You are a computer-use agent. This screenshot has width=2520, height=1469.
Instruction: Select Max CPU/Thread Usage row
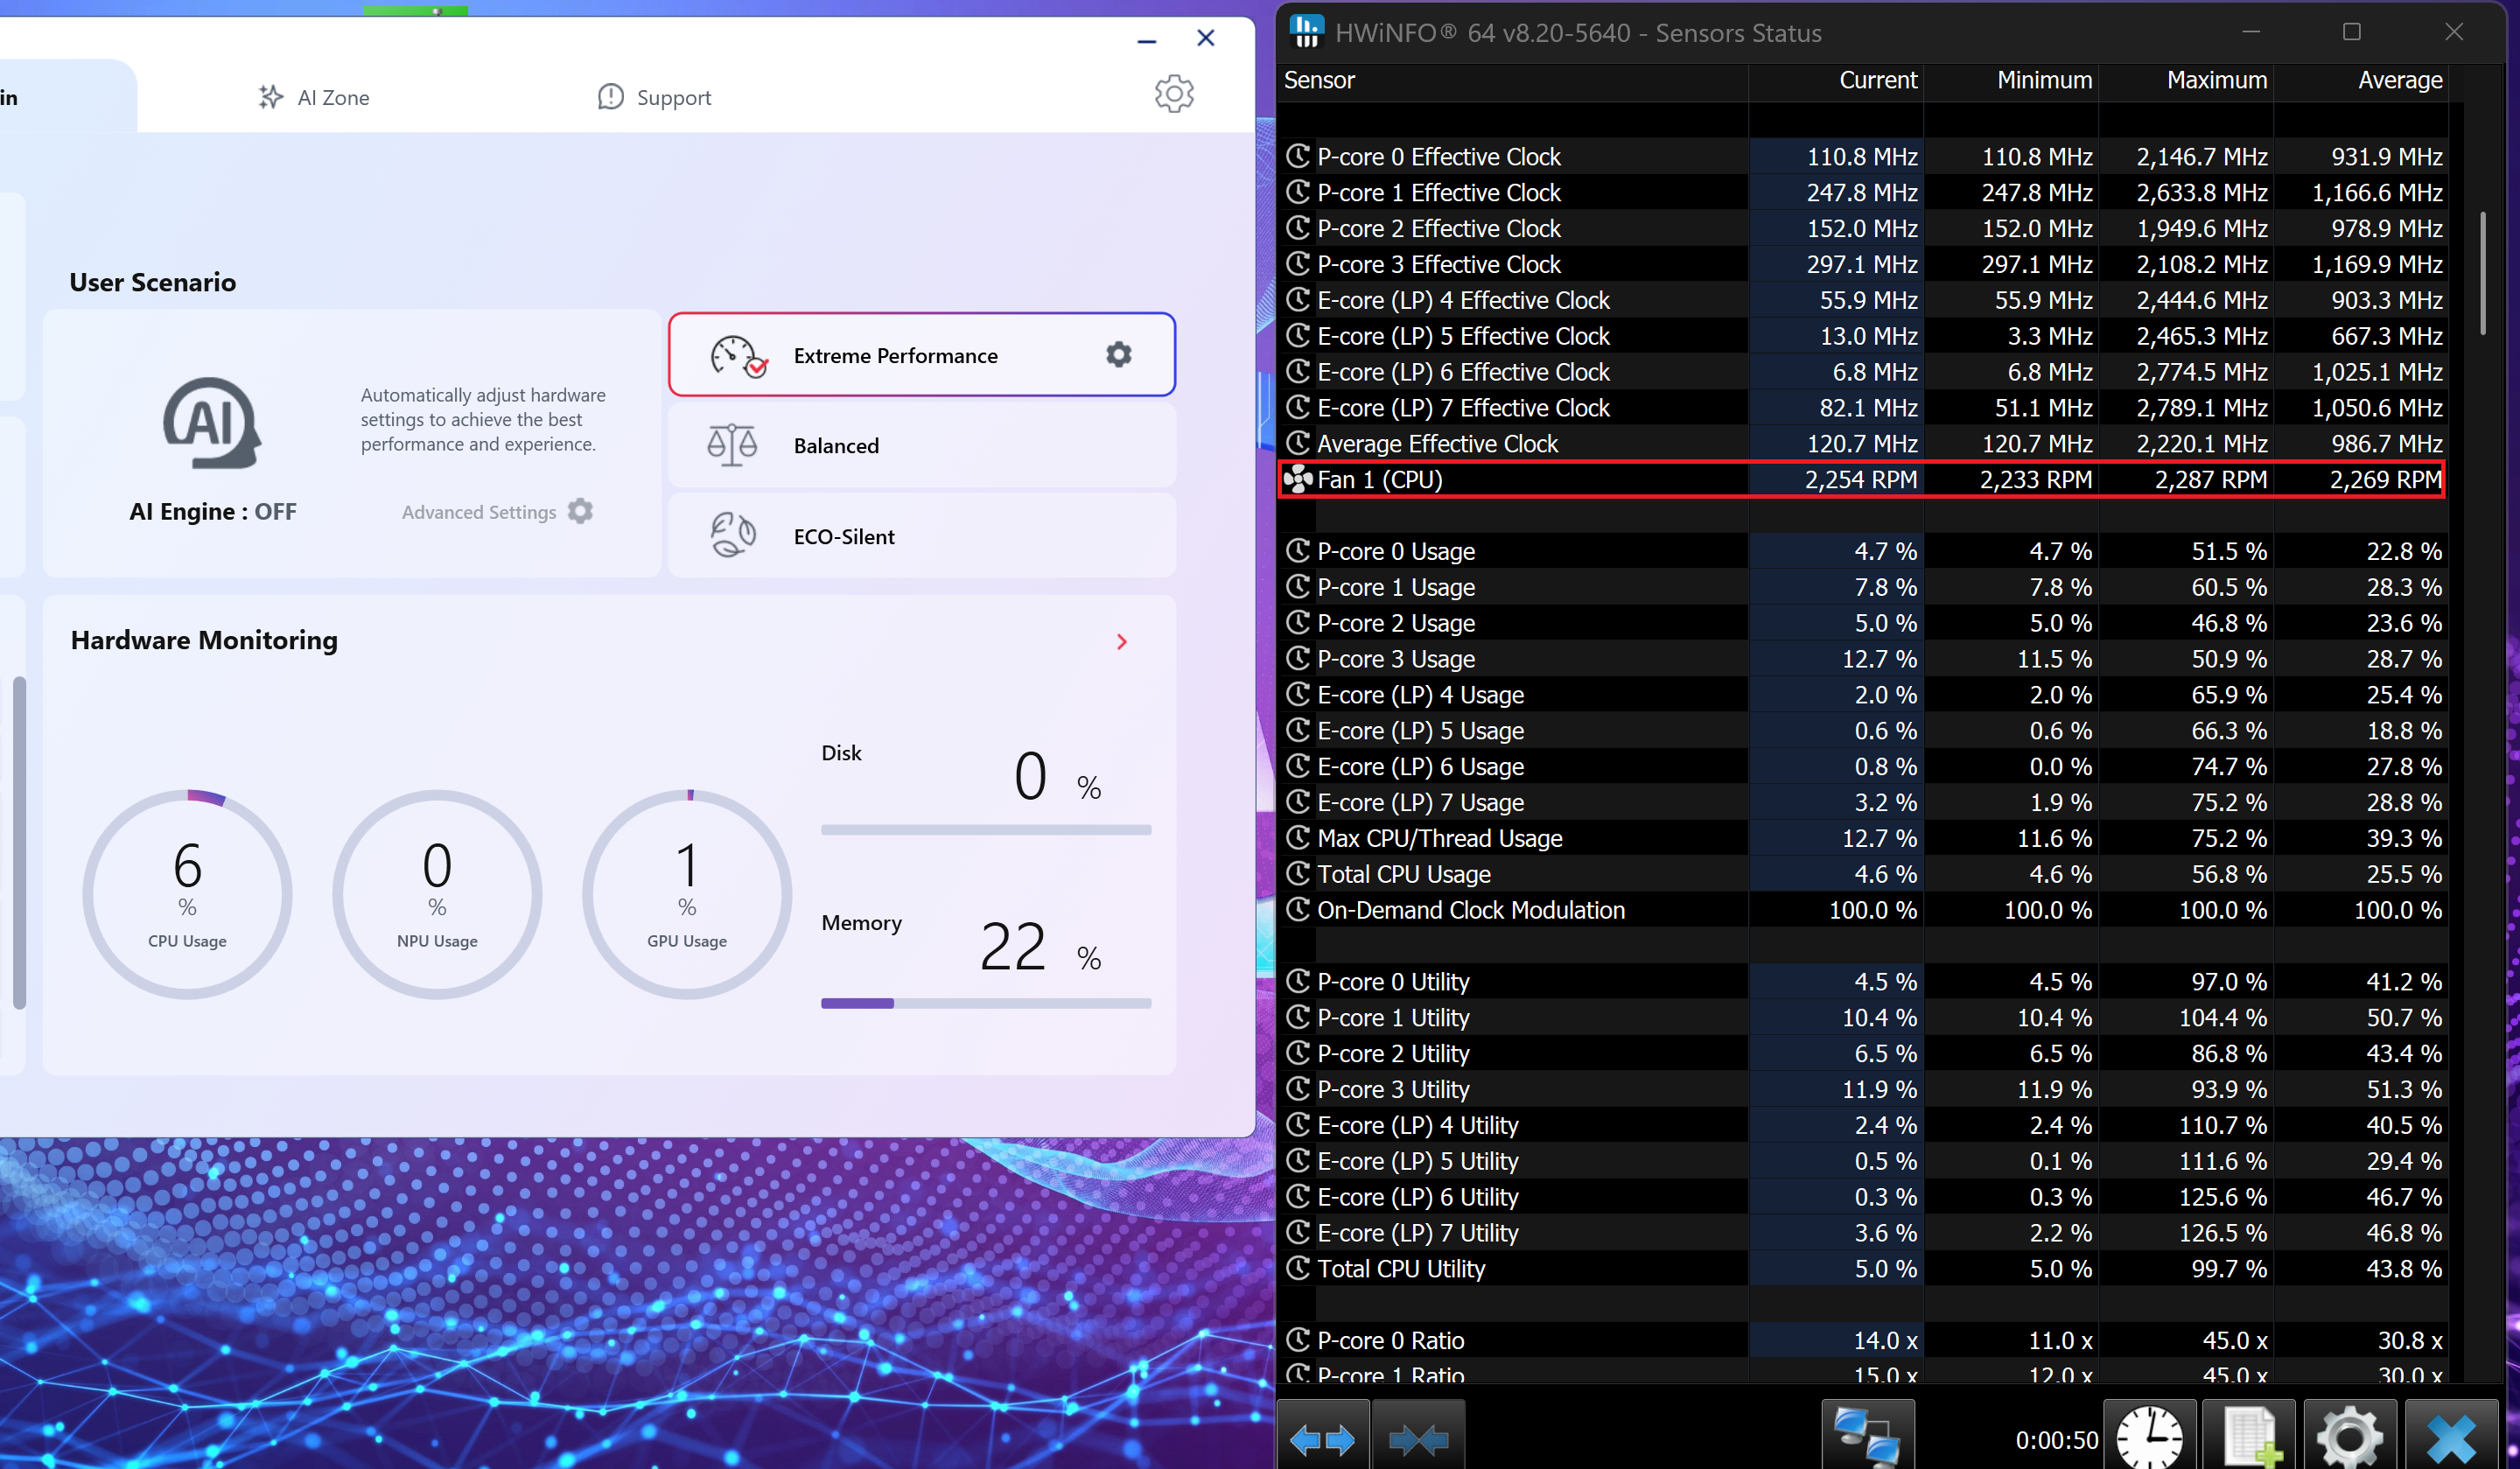(1862, 837)
